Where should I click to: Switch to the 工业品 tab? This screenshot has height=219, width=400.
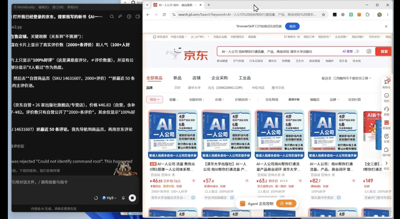pyautogui.click(x=244, y=78)
